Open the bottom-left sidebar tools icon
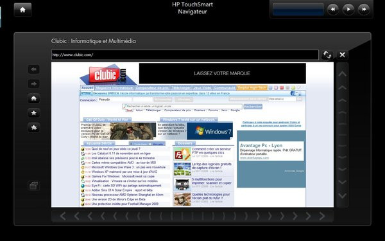Image resolution: width=385 pixels, height=241 pixels. (x=33, y=186)
